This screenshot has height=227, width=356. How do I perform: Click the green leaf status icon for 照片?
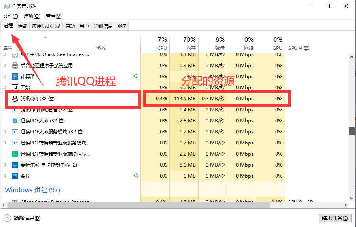click(136, 176)
